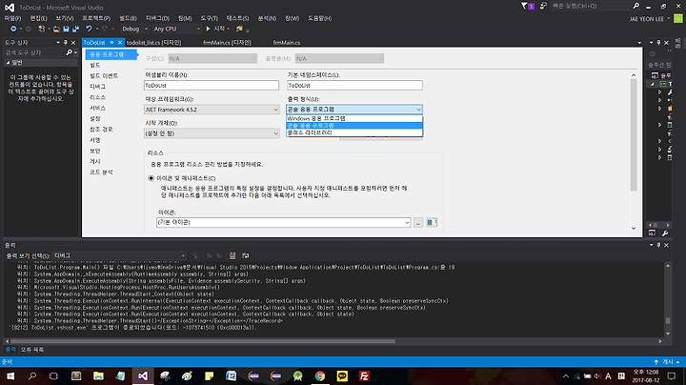Image resolution: width=686 pixels, height=385 pixels.
Task: Close the ToDoList properties tab
Action: [120, 43]
